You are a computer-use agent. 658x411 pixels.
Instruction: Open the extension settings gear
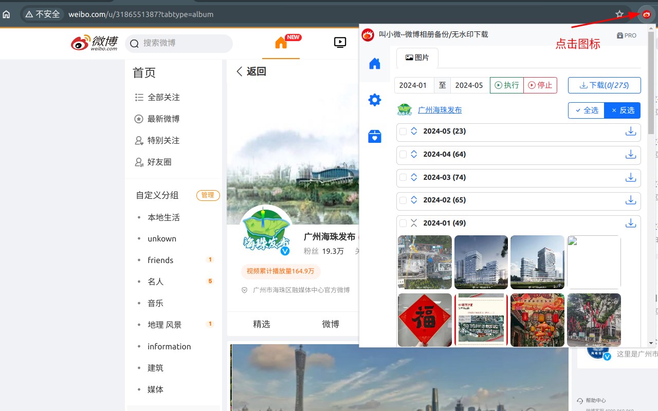(375, 100)
